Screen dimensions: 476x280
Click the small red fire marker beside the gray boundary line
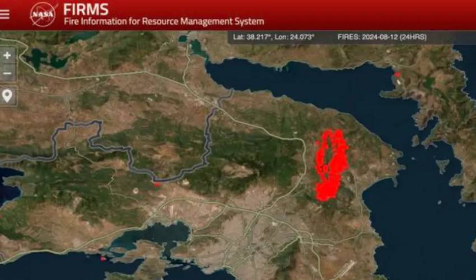(x=158, y=184)
